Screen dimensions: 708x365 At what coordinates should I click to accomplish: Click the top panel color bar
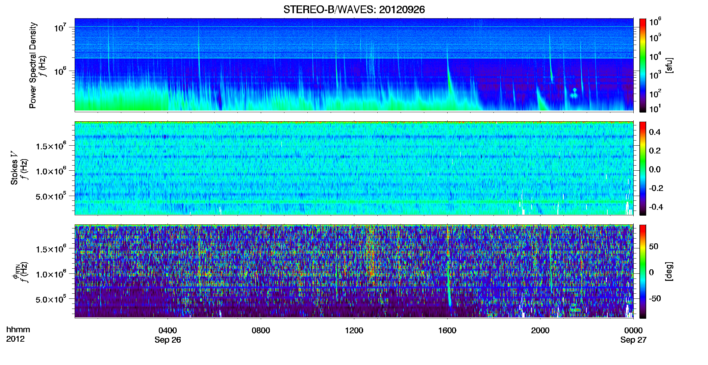pos(643,65)
